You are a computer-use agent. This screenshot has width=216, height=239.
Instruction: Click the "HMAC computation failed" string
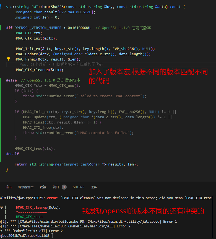click(x=105, y=133)
